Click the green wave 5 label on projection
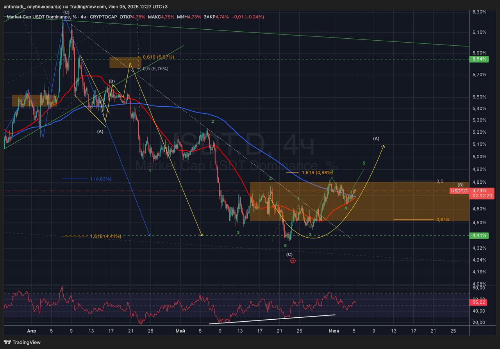The height and width of the screenshot is (349, 500). point(364,163)
